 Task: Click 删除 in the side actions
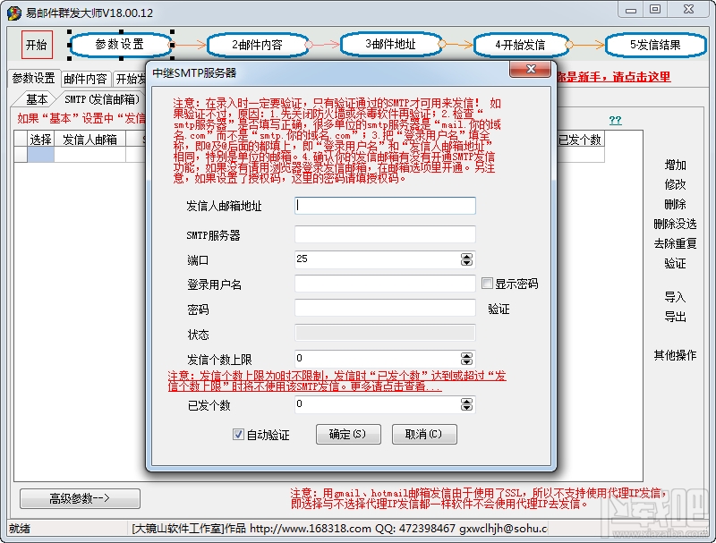tap(676, 204)
